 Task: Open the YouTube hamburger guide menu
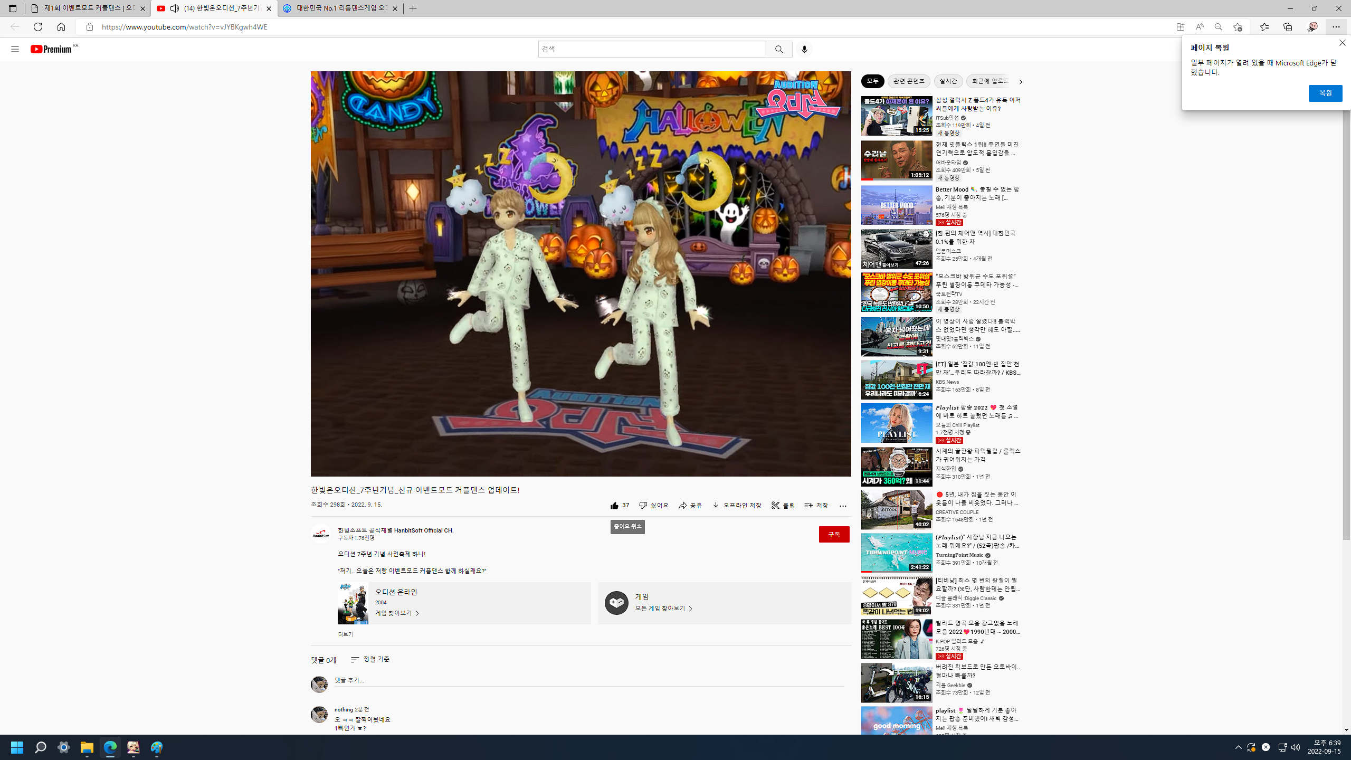pos(15,49)
